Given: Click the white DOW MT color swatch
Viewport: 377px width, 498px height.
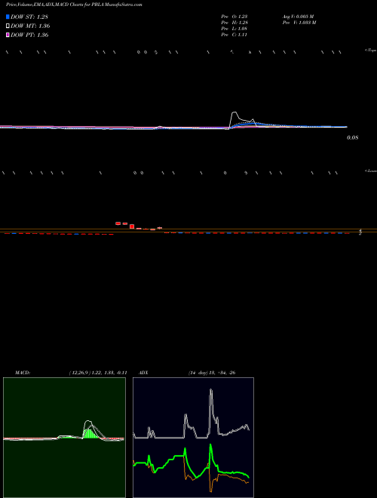Looking at the screenshot, I should 8,26.
